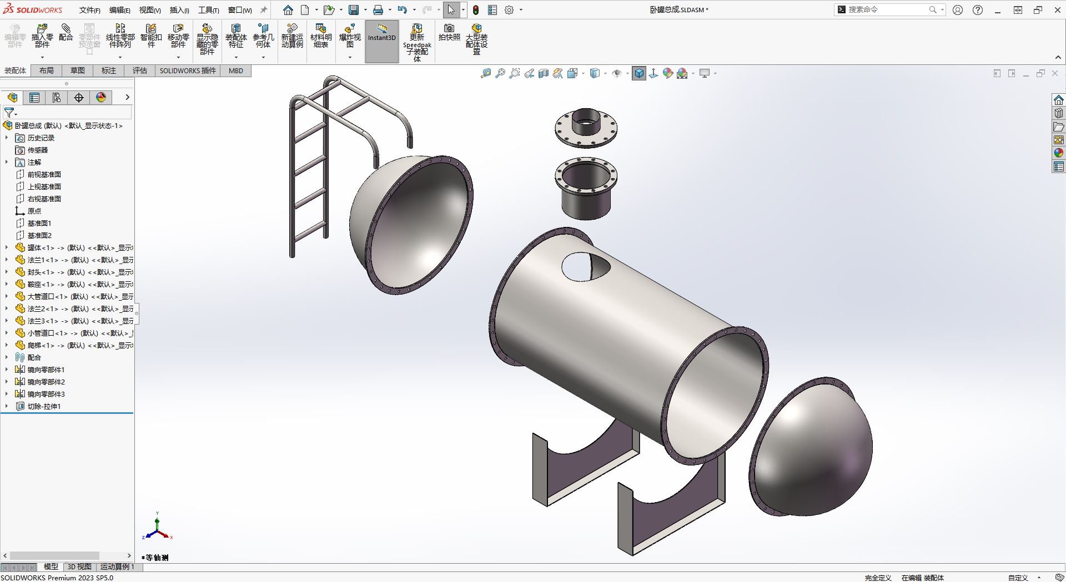Open the 文件(F) menu
The width and height of the screenshot is (1066, 582).
coord(89,10)
